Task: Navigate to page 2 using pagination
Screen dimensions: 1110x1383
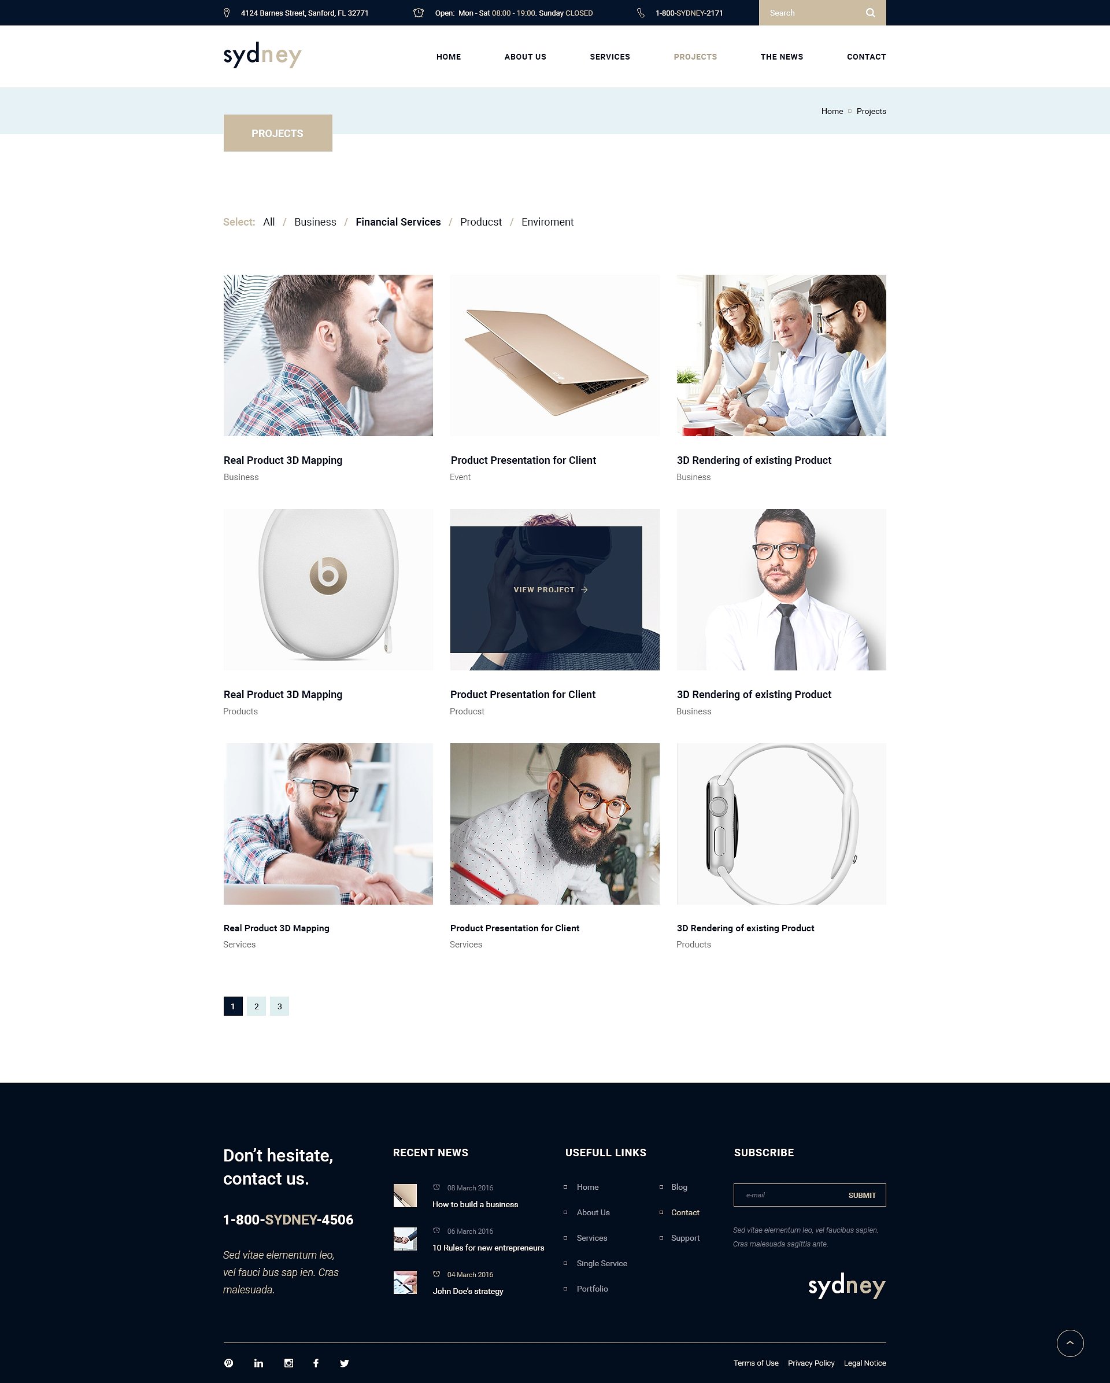Action: point(255,1006)
